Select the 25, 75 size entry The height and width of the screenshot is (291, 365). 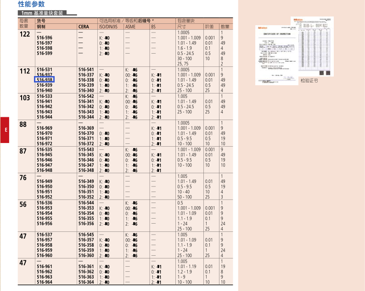pyautogui.click(x=183, y=64)
